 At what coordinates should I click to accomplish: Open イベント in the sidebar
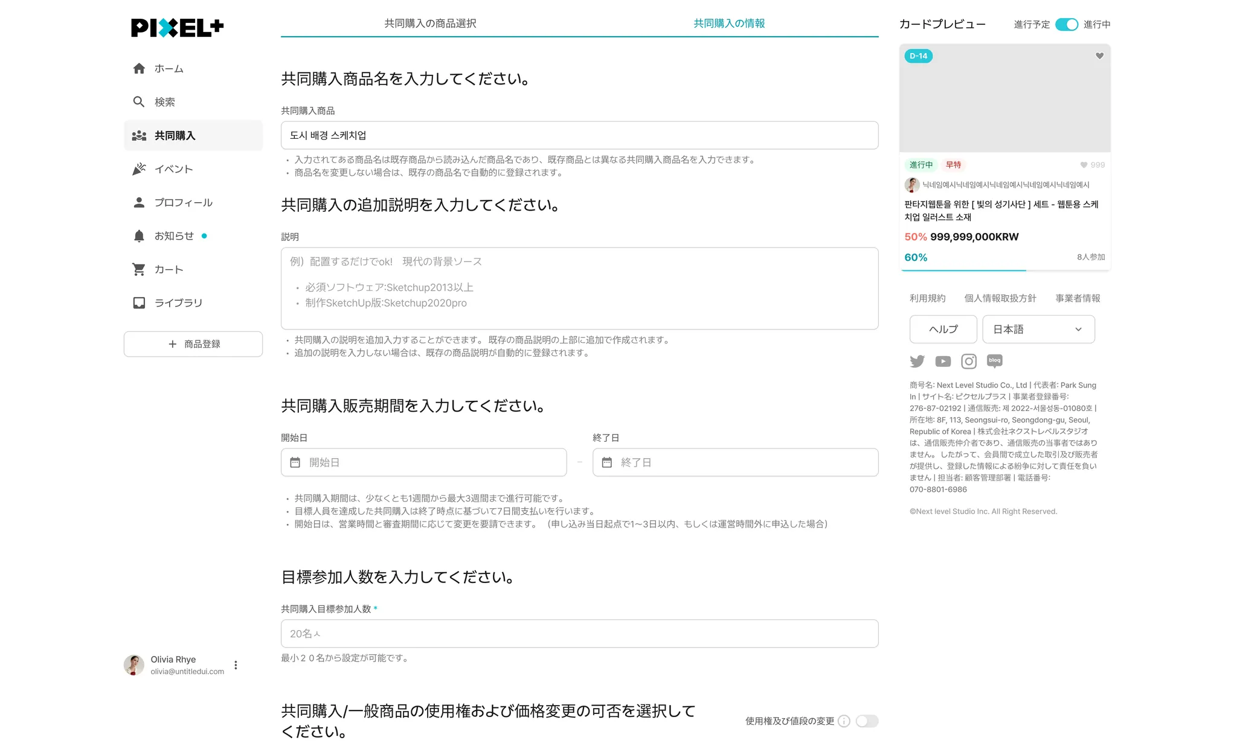point(173,169)
